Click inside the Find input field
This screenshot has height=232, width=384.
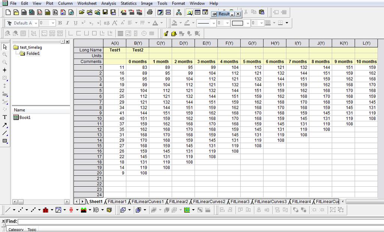coord(201,221)
